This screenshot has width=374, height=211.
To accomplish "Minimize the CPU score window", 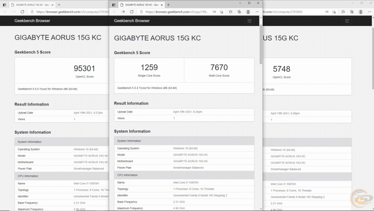I will click(240, 3).
